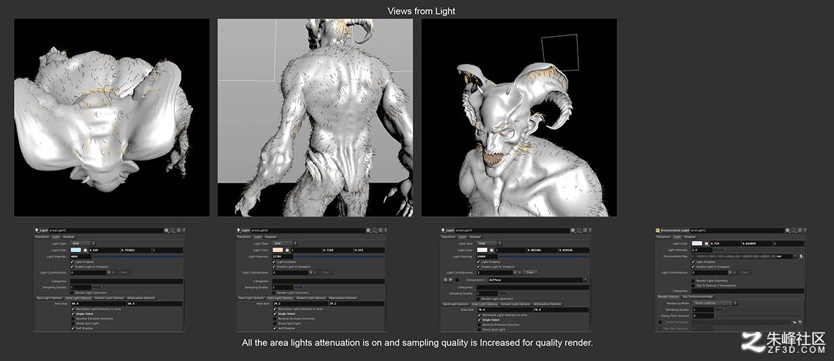Click Light Contributions plus stepper in arealight5
Viewport: 834px width, 361px height.
tap(108, 273)
